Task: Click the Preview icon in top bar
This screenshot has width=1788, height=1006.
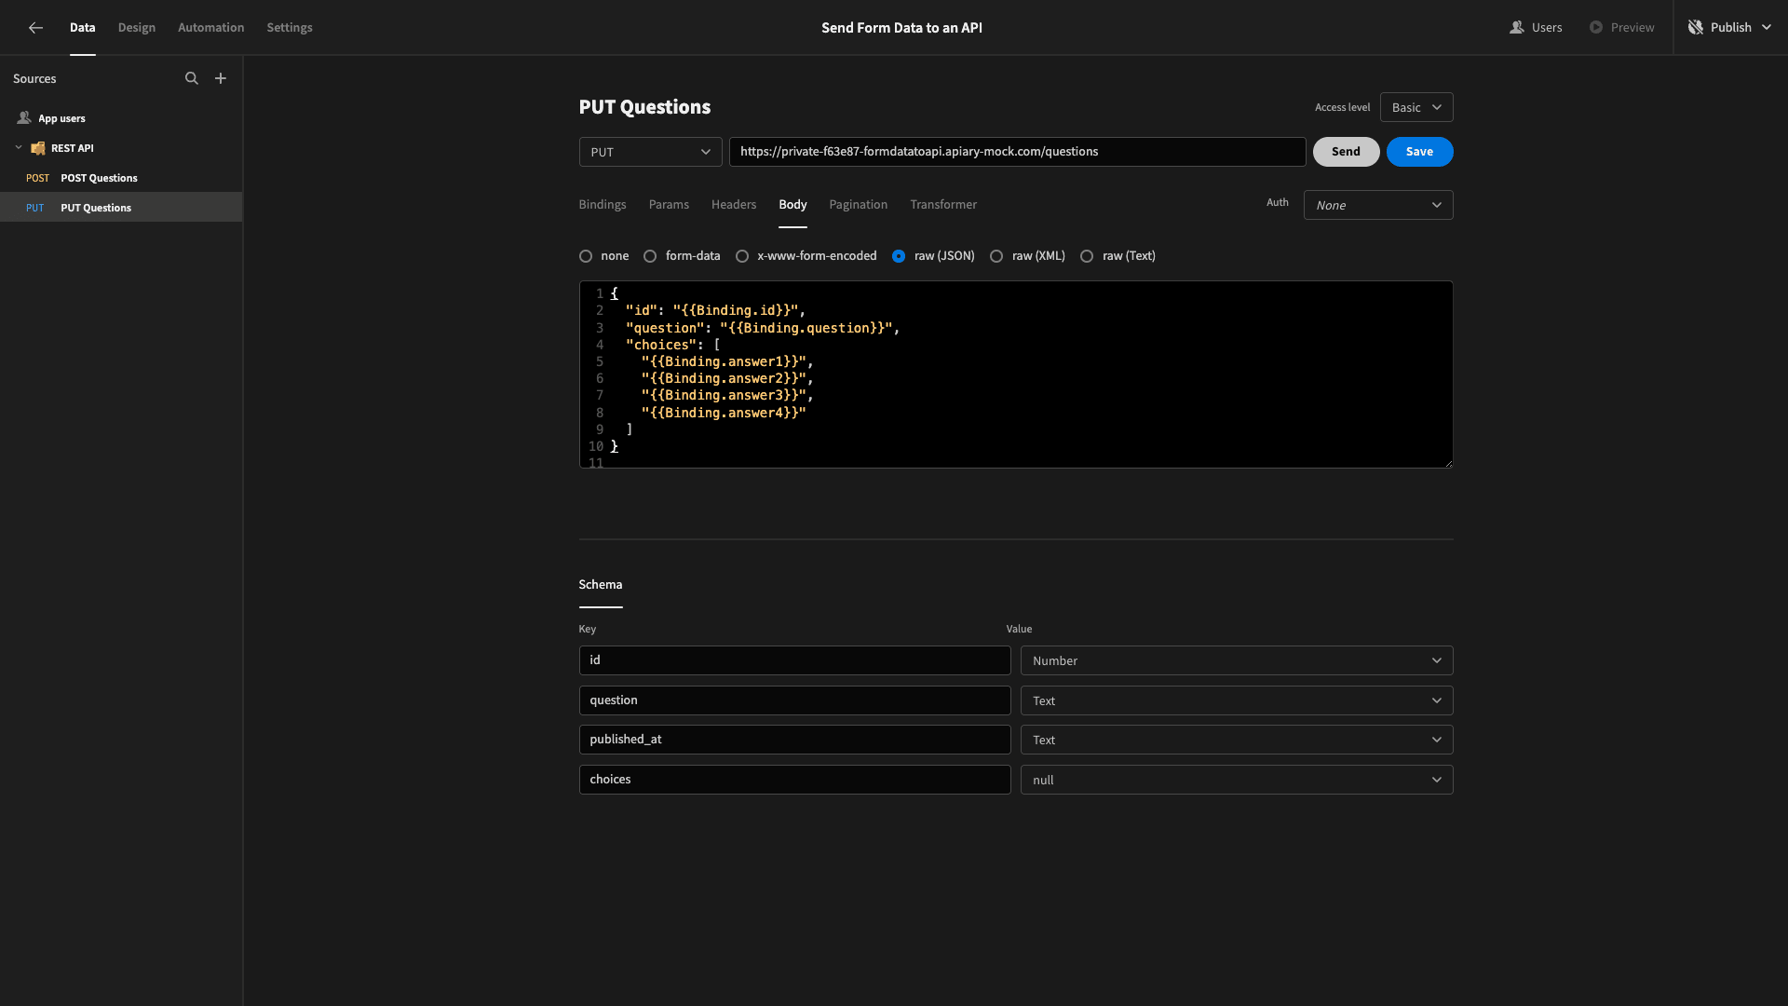Action: [x=1595, y=26]
